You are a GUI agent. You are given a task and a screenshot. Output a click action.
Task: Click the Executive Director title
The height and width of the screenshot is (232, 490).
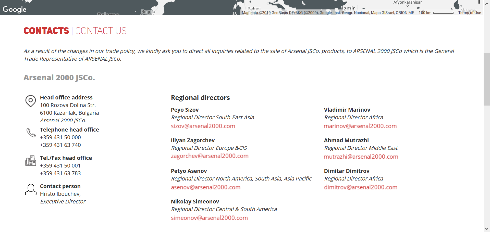tap(63, 201)
